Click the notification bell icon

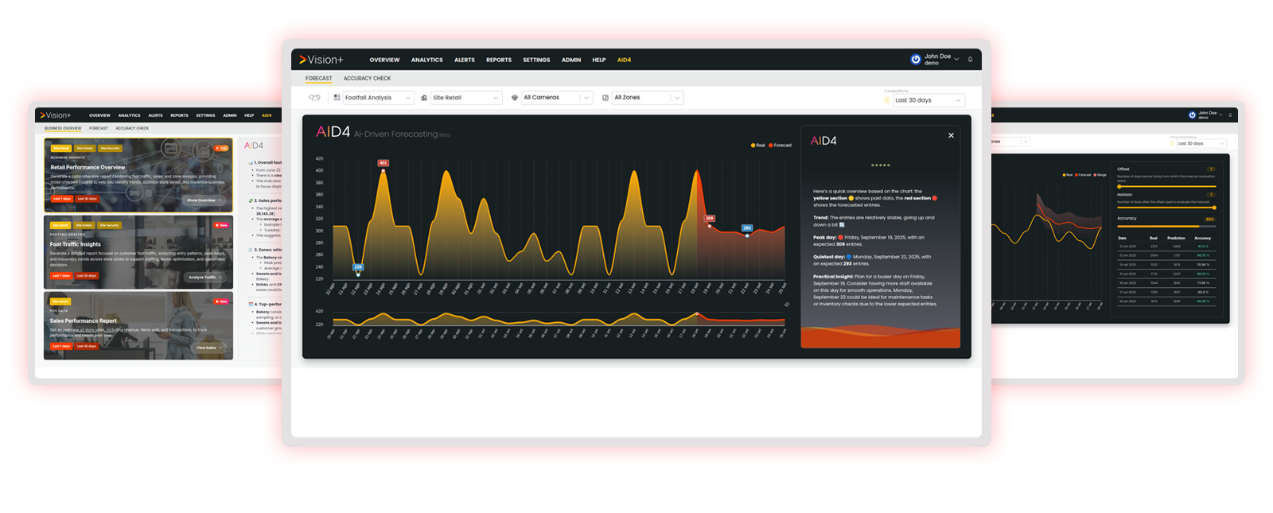click(970, 60)
